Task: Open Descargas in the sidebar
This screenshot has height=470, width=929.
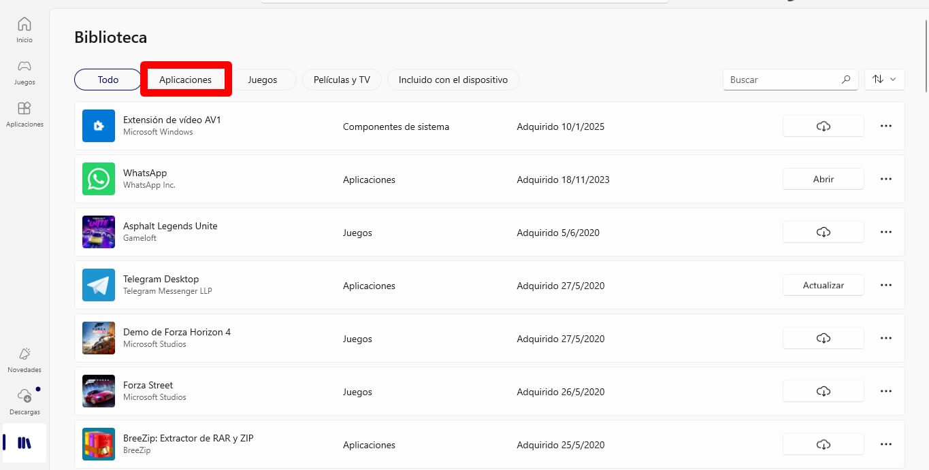Action: (x=25, y=402)
